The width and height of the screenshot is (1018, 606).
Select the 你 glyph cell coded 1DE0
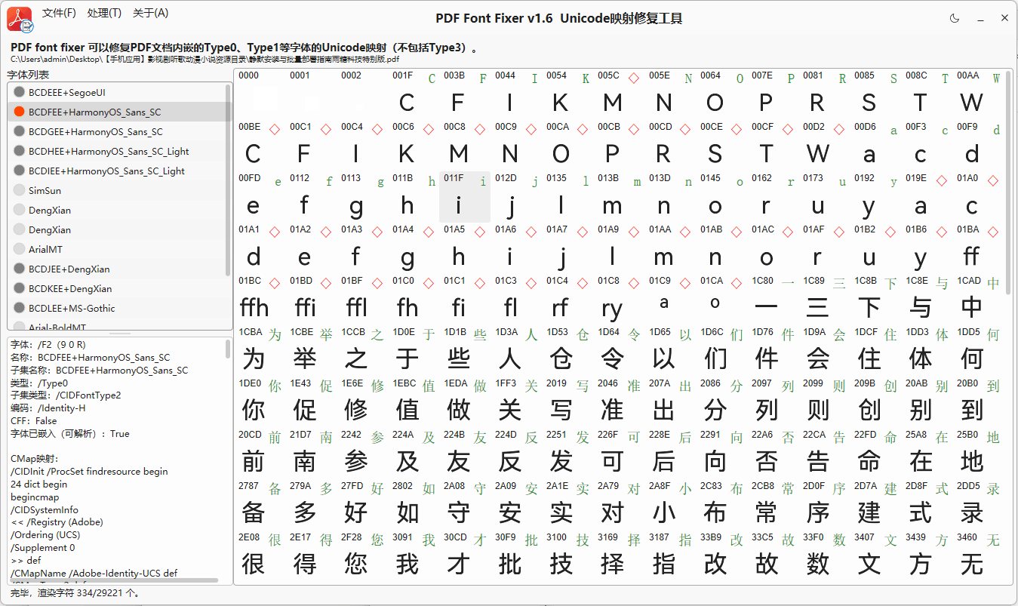click(x=260, y=401)
